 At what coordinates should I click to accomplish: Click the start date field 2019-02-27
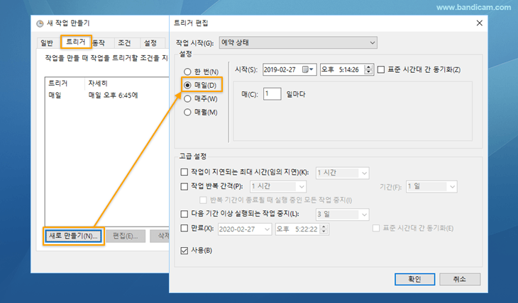tap(290, 69)
